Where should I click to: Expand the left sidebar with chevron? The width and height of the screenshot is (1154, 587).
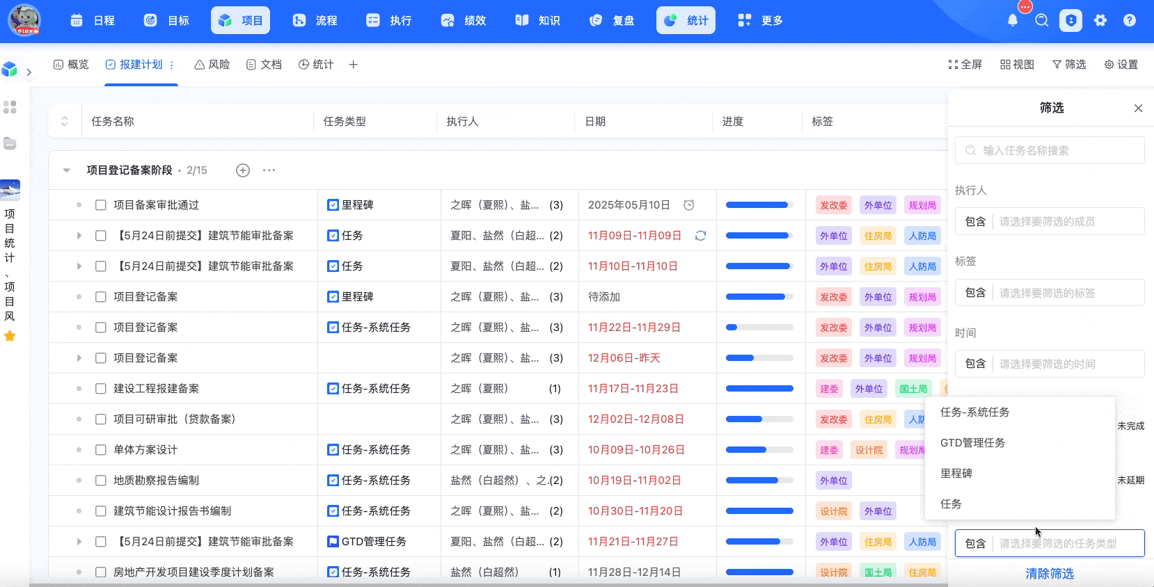click(x=29, y=72)
